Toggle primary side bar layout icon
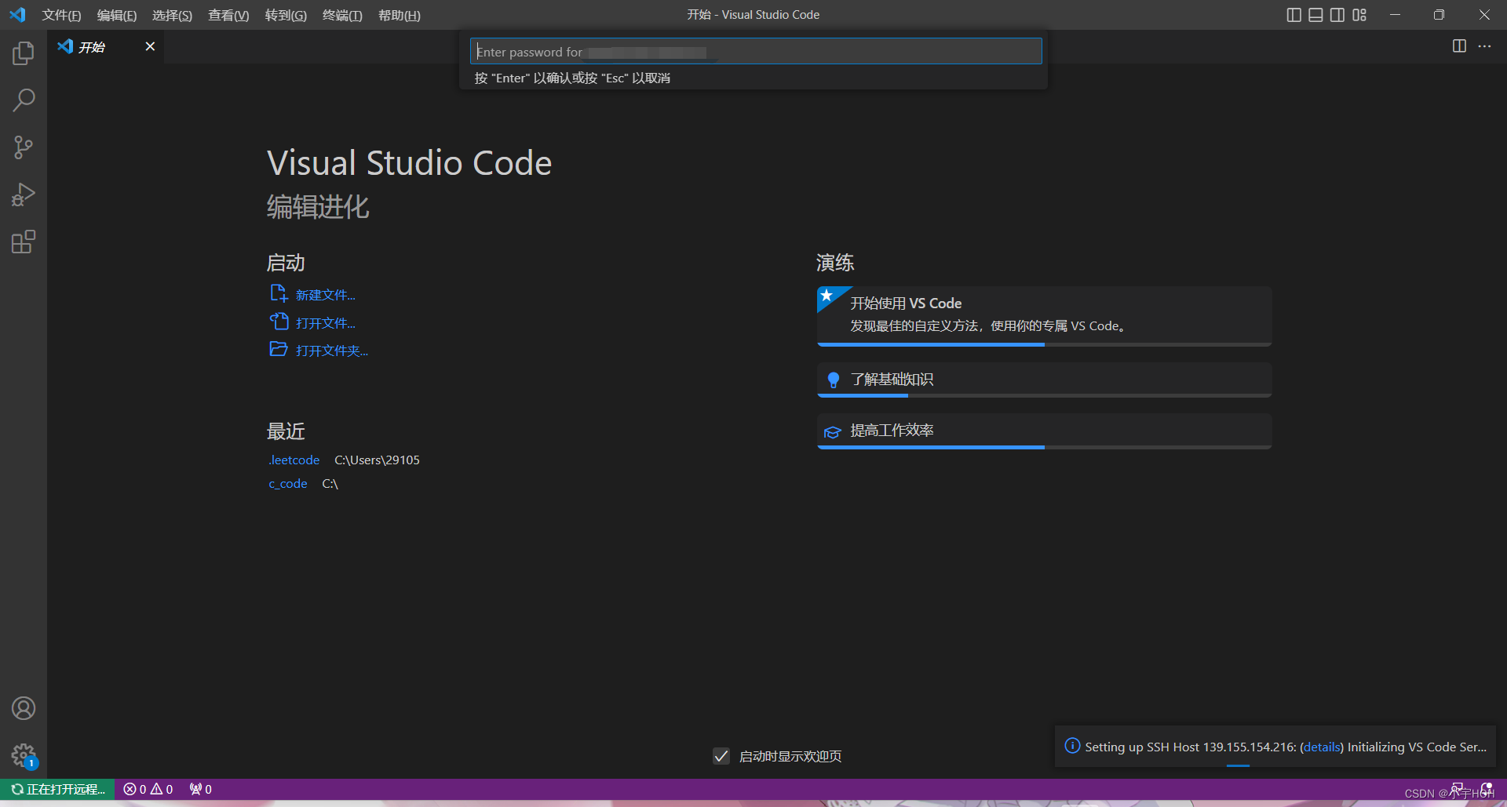 pyautogui.click(x=1294, y=15)
